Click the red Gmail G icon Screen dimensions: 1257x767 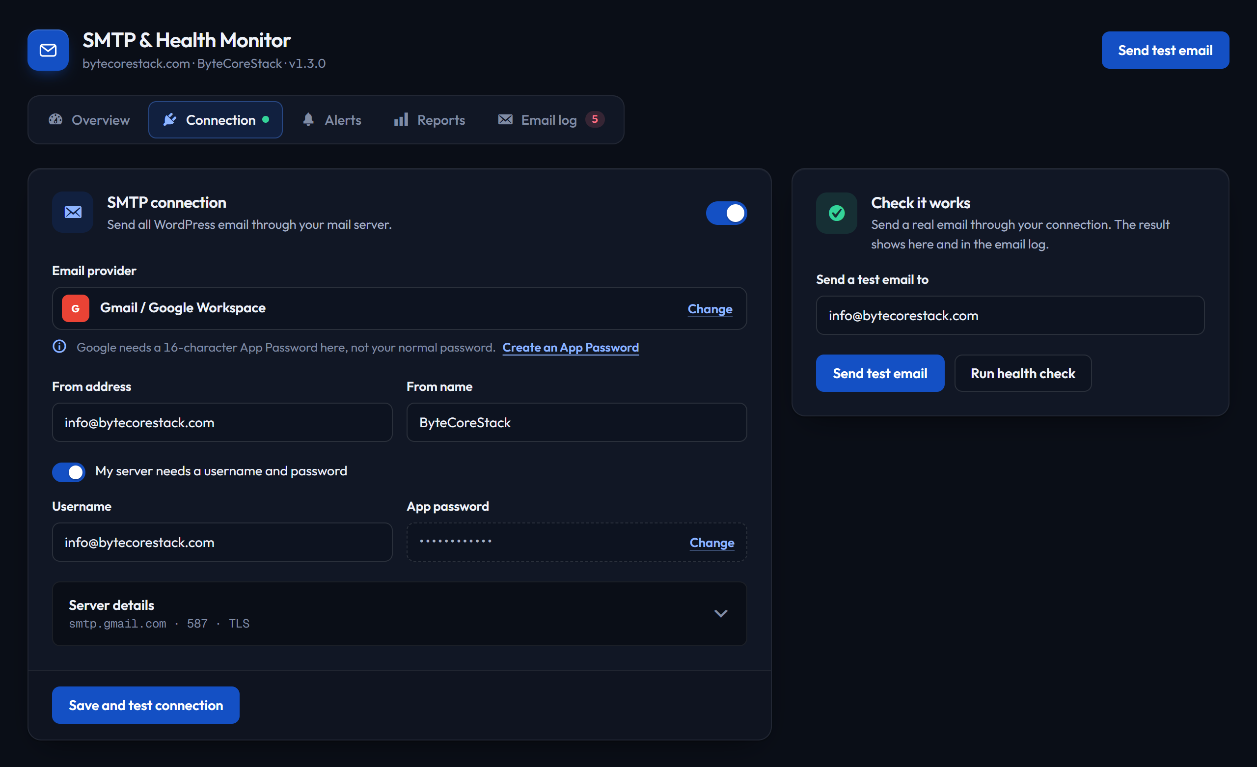click(76, 308)
